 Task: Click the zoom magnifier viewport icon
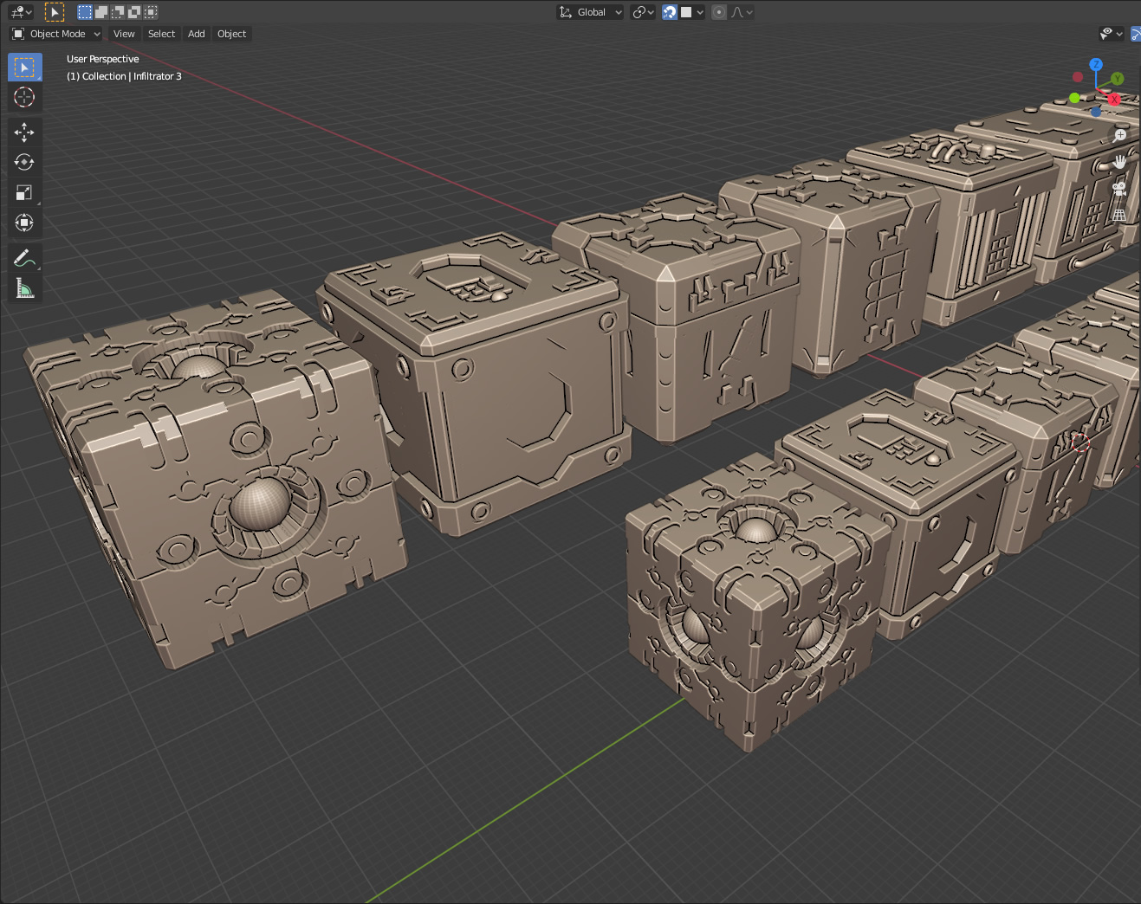coord(1119,136)
